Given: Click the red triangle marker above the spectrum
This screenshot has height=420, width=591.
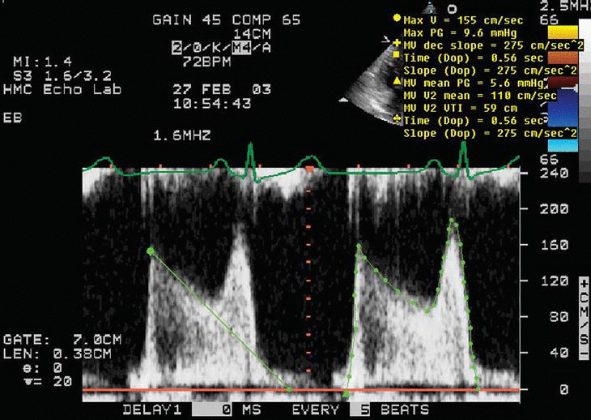Looking at the screenshot, I should click(x=308, y=169).
